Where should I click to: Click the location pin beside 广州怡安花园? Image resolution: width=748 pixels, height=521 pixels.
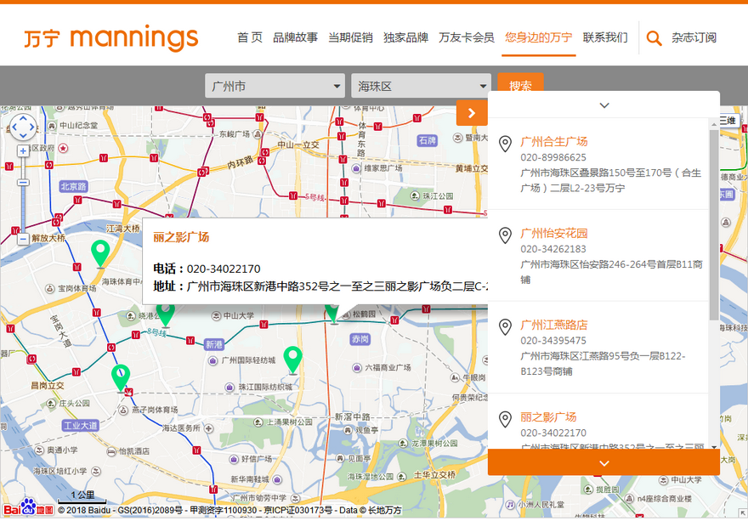click(505, 235)
